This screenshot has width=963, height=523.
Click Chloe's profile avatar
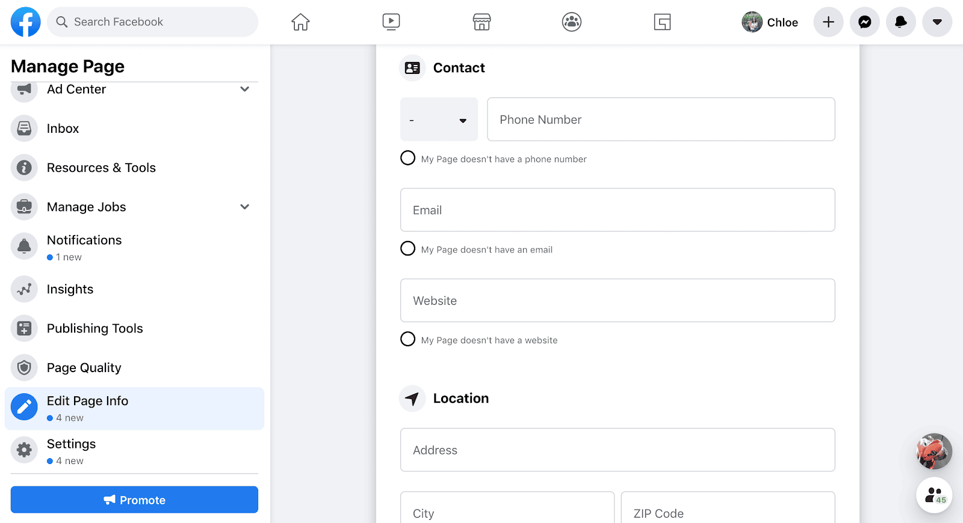pyautogui.click(x=752, y=22)
